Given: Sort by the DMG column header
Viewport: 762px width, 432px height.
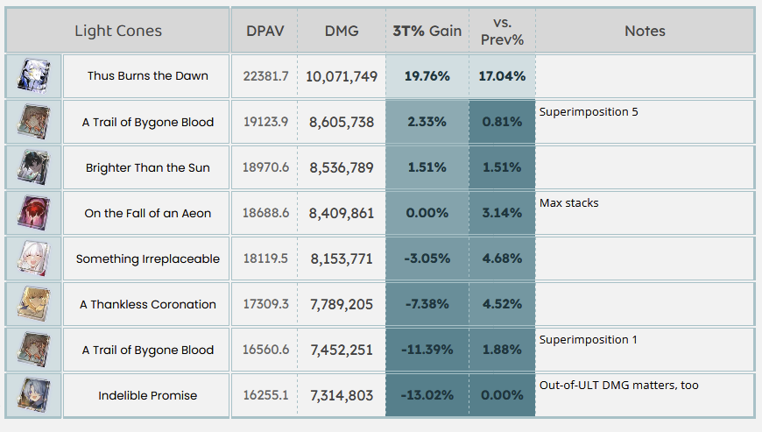Looking at the screenshot, I should (x=342, y=31).
